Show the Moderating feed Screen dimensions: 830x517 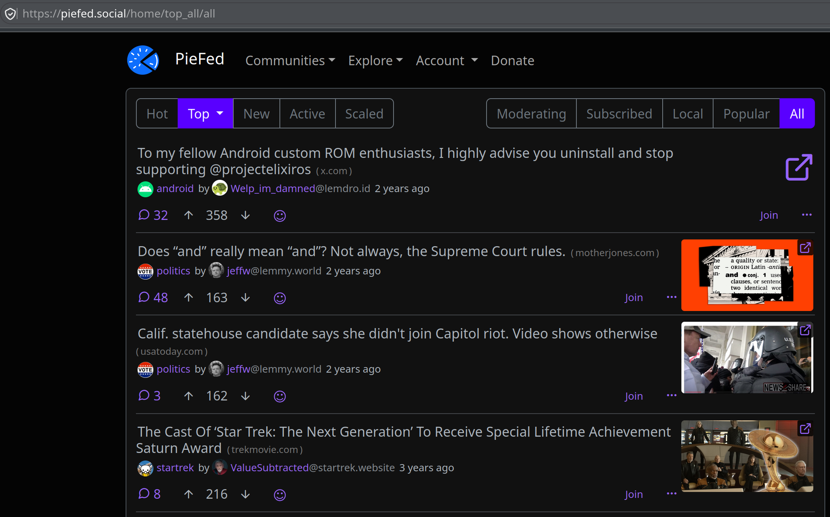point(532,113)
